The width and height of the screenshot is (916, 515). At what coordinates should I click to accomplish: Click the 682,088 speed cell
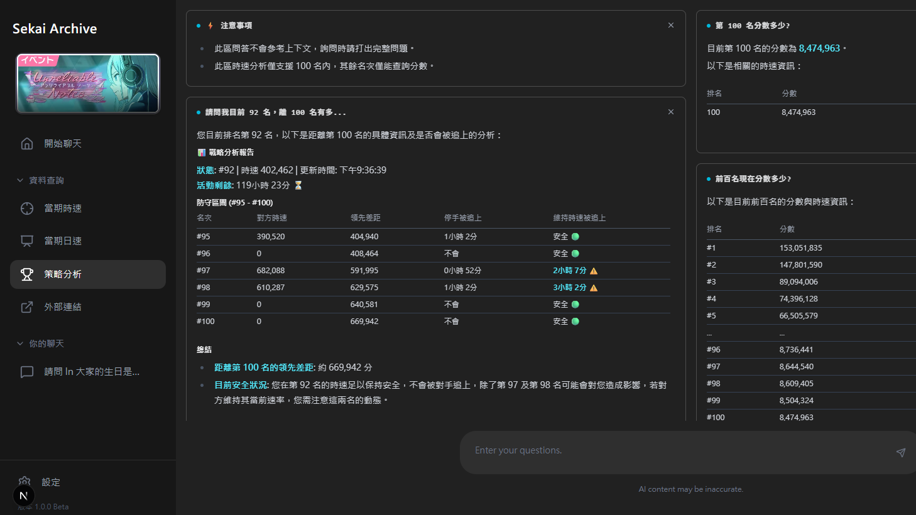click(x=270, y=271)
